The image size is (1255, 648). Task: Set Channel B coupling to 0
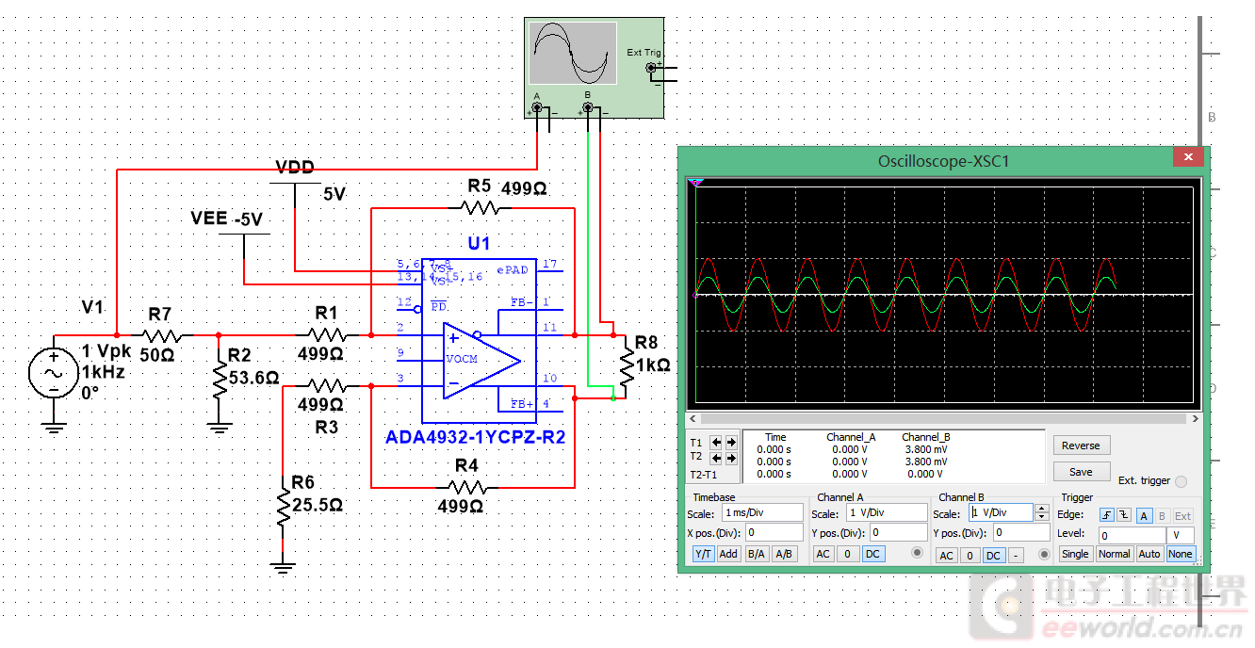970,556
